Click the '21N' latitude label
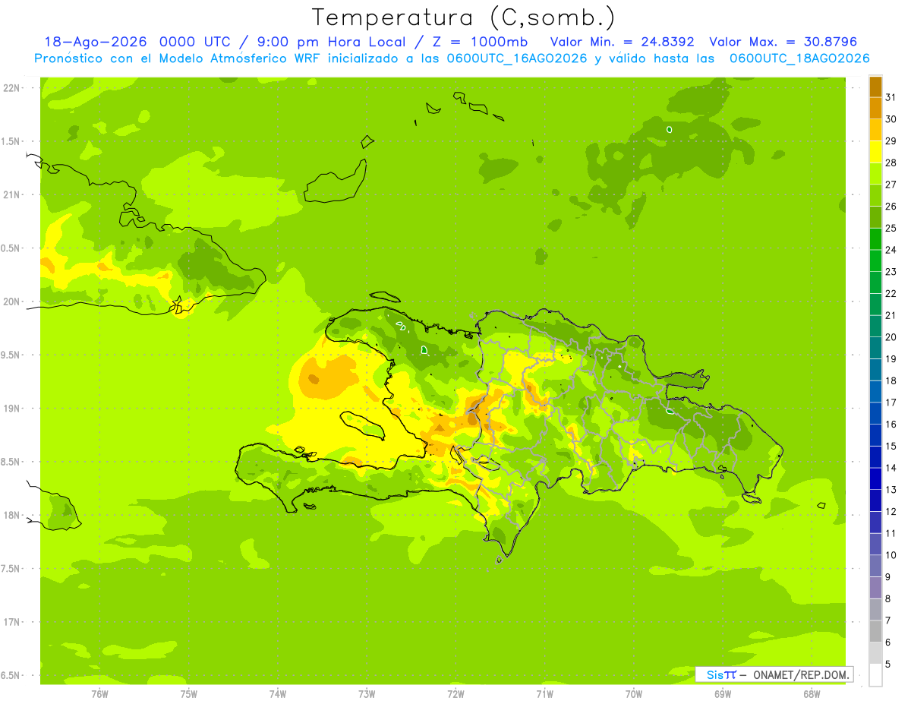Screen dimensions: 911x704 point(12,194)
